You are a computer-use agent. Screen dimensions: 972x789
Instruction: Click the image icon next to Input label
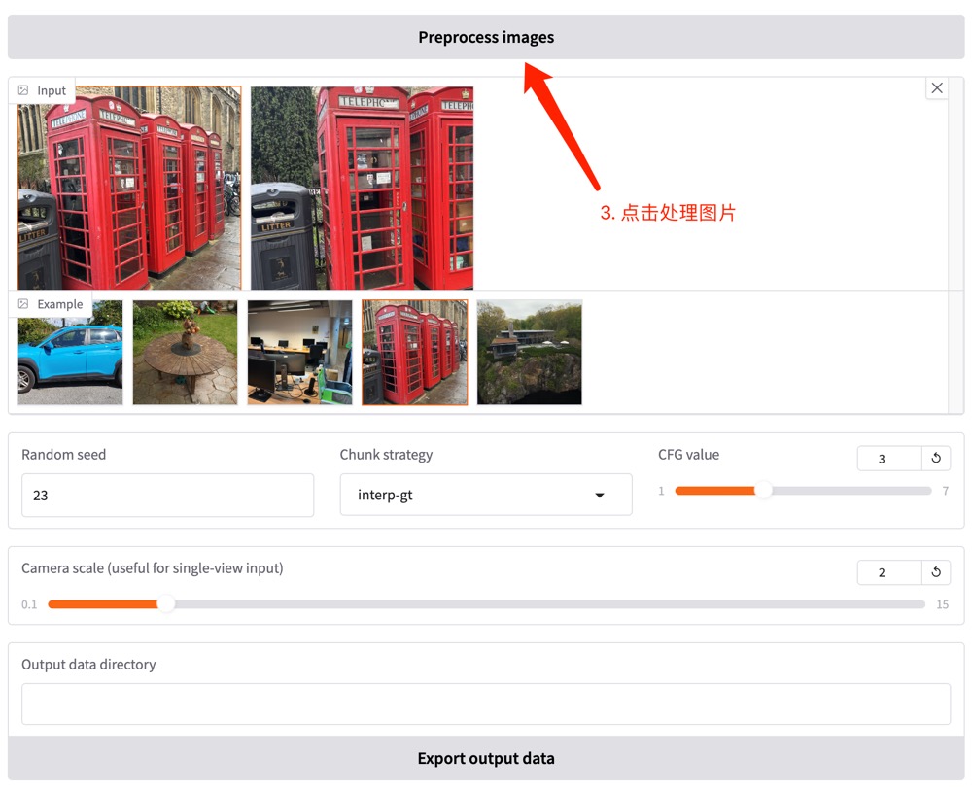click(x=23, y=90)
